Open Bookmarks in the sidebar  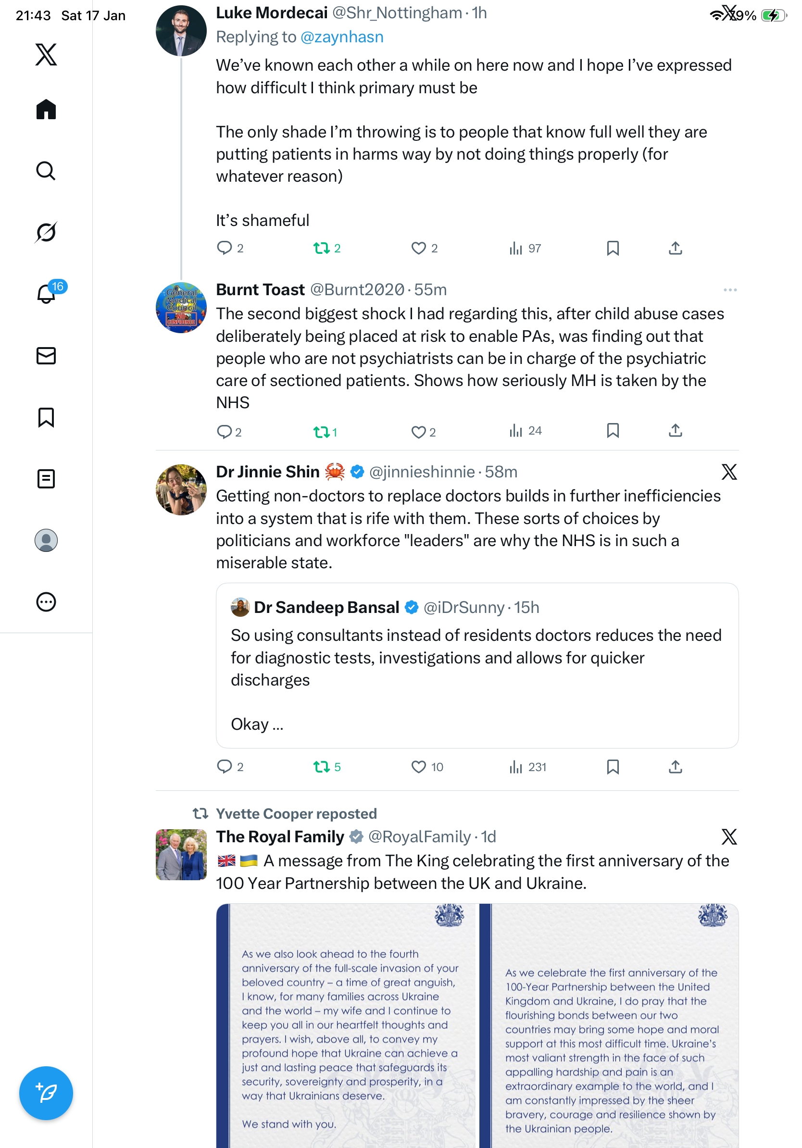click(46, 417)
